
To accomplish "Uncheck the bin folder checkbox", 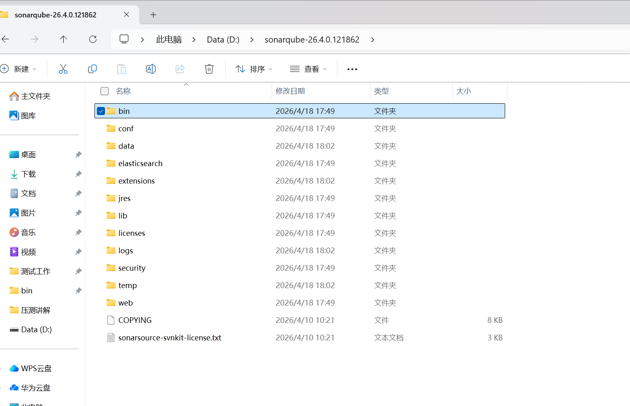I will [101, 111].
